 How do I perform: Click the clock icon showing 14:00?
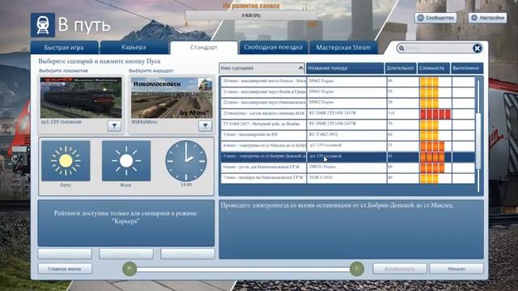click(186, 161)
